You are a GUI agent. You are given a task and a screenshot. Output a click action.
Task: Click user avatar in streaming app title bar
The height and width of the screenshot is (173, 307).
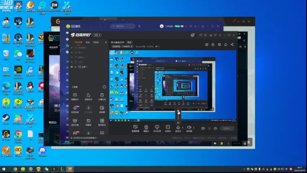(x=193, y=35)
